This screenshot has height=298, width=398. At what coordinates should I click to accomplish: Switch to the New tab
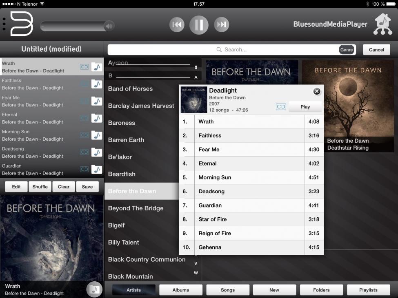[x=274, y=290]
